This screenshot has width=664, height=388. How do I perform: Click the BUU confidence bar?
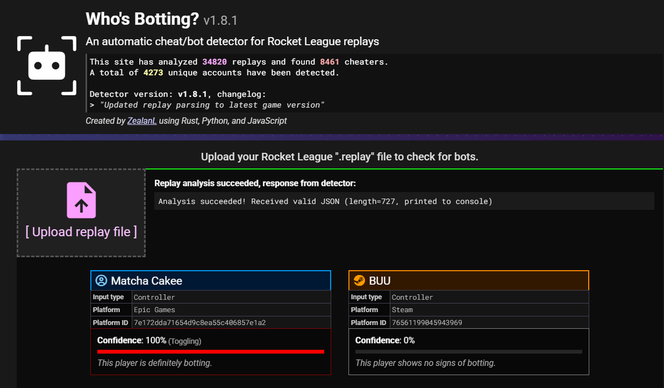tap(469, 351)
